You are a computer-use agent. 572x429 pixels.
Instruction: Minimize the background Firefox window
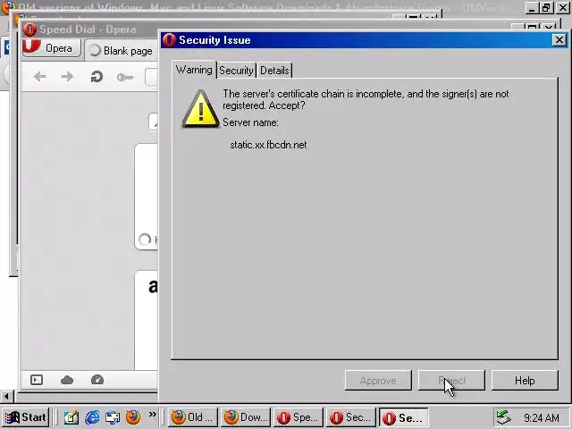tap(532, 8)
